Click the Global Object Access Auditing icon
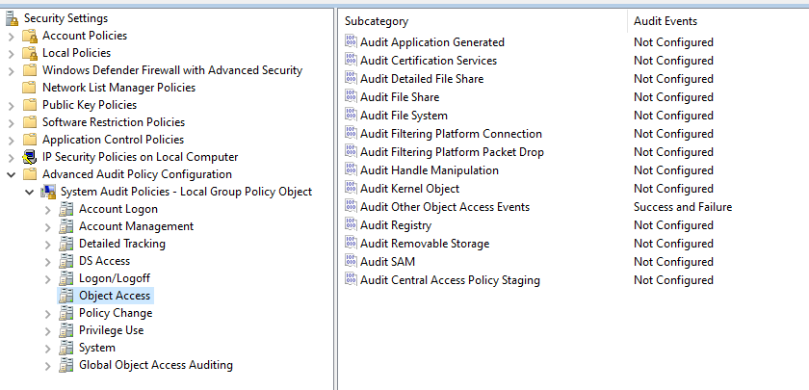This screenshot has height=390, width=809. pyautogui.click(x=65, y=365)
